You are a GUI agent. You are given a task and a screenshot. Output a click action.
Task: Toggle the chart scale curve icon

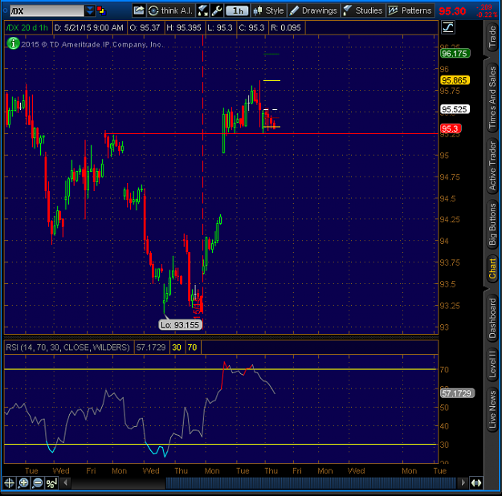(x=448, y=27)
